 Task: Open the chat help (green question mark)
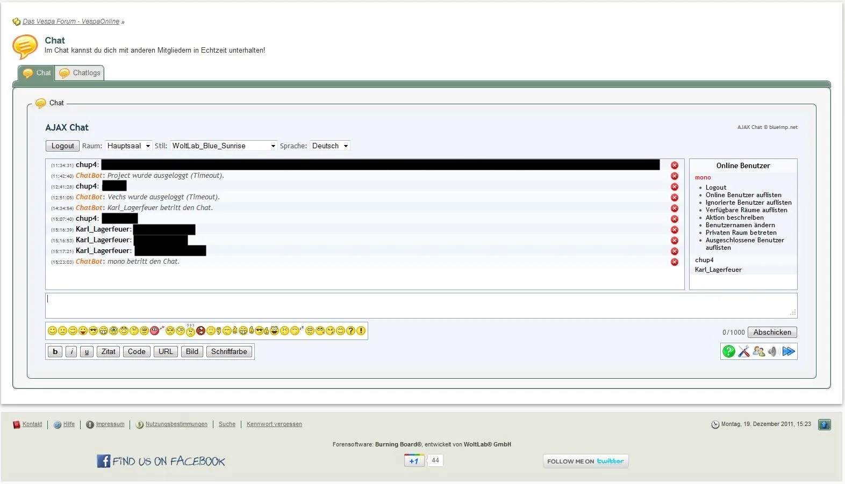coord(728,352)
